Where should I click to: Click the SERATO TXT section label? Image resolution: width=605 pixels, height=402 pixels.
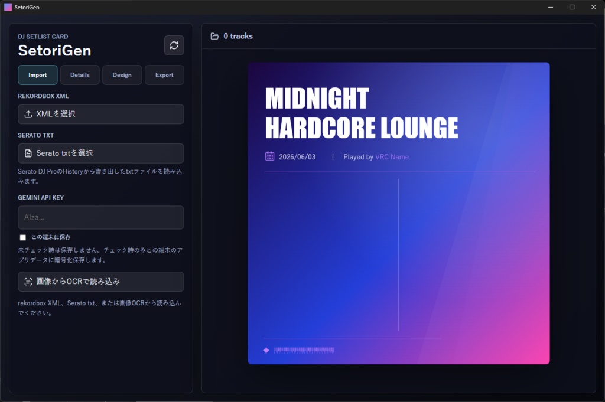point(36,135)
